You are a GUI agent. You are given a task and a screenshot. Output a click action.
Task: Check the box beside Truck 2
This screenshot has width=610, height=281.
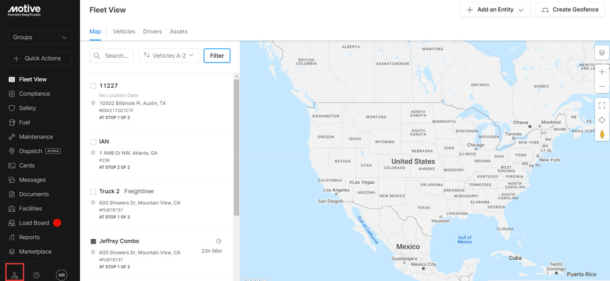coord(93,191)
